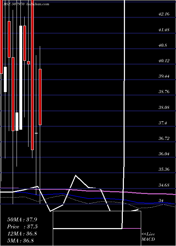Click the 12MA : 36.8 readout
The image size is (176, 246).
(x=22, y=234)
